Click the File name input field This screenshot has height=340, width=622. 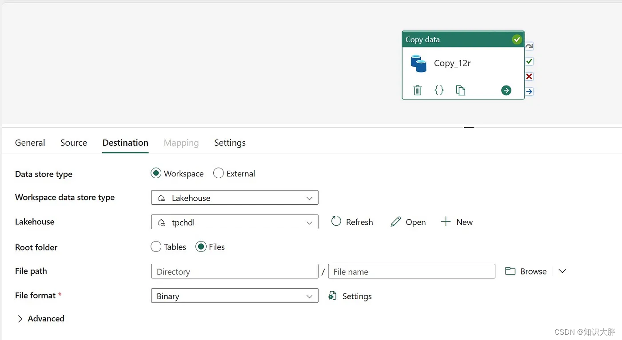[411, 271]
